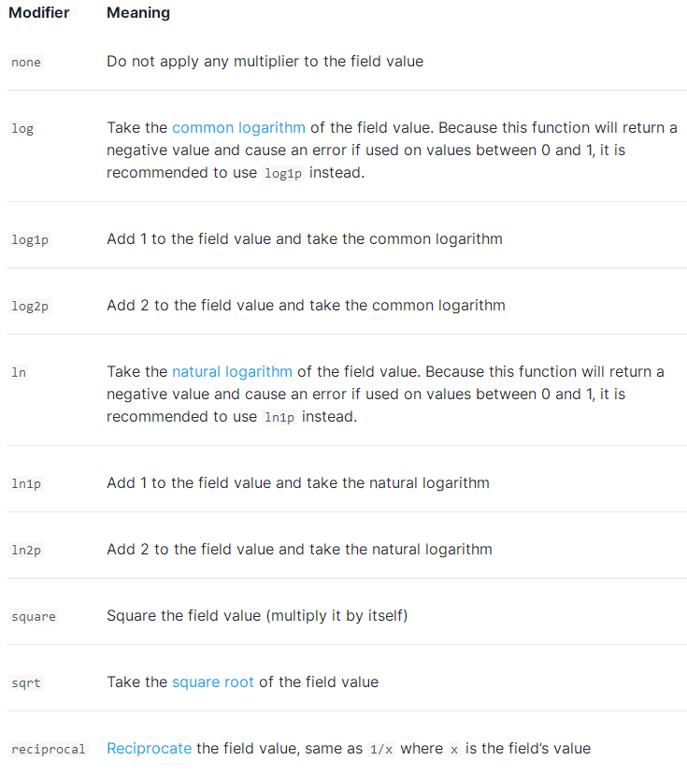Click the Meaning column header

click(138, 12)
